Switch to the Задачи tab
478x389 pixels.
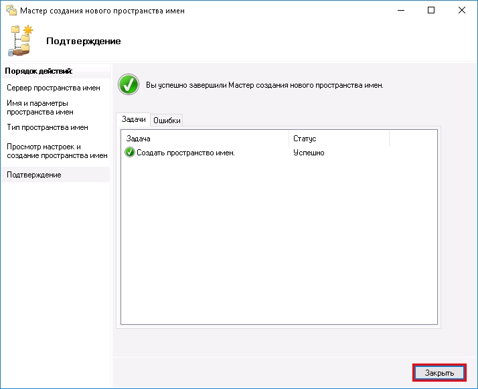click(x=133, y=119)
